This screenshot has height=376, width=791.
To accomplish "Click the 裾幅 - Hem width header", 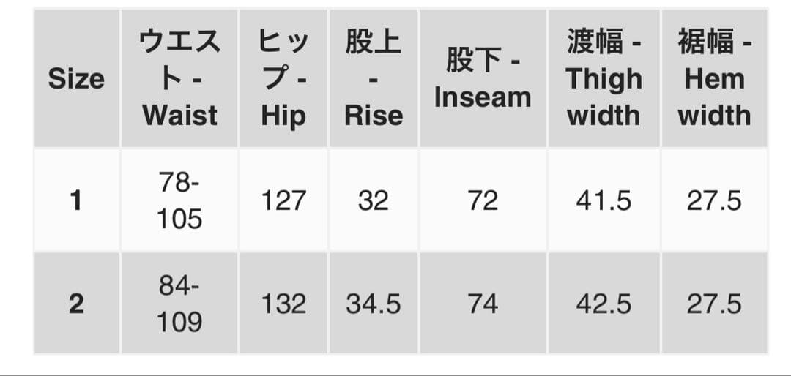I will (714, 79).
